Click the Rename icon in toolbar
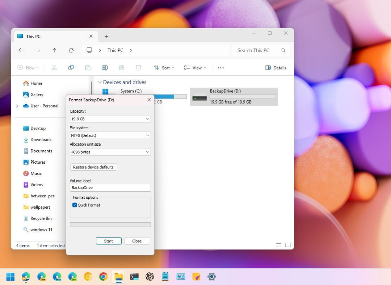This screenshot has width=391, height=285. point(105,68)
